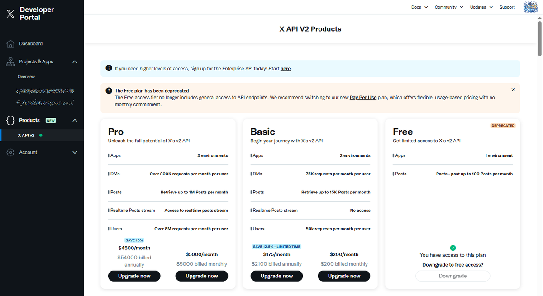Screen dimensions: 543x296
Task: Click 'Retrieve up to 1M Posts per month'
Action: (194, 192)
